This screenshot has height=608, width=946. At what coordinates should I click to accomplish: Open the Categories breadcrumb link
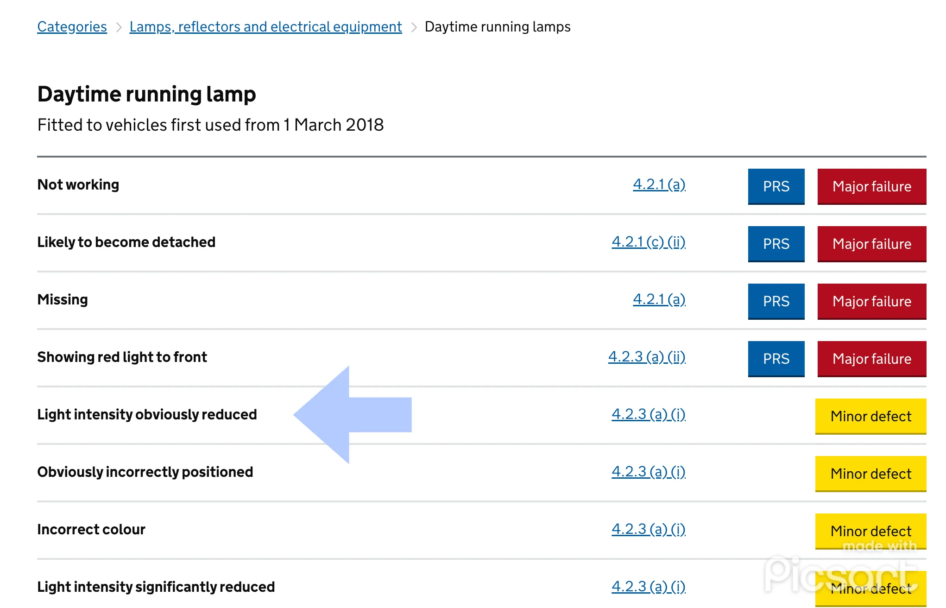point(72,27)
